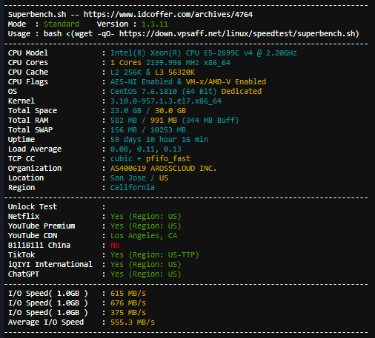Select the '156 MB / 10253 MB' swap value
Image resolution: width=375 pixels, height=338 pixels.
tap(148, 130)
